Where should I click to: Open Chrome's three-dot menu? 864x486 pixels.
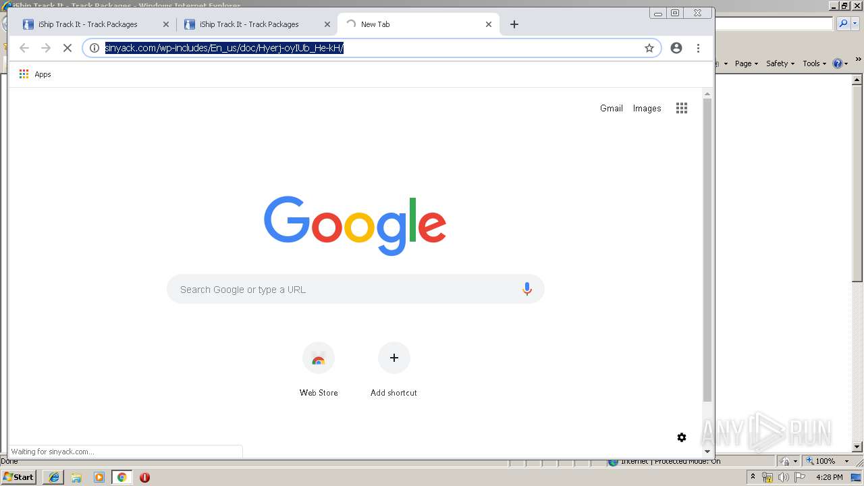[698, 48]
